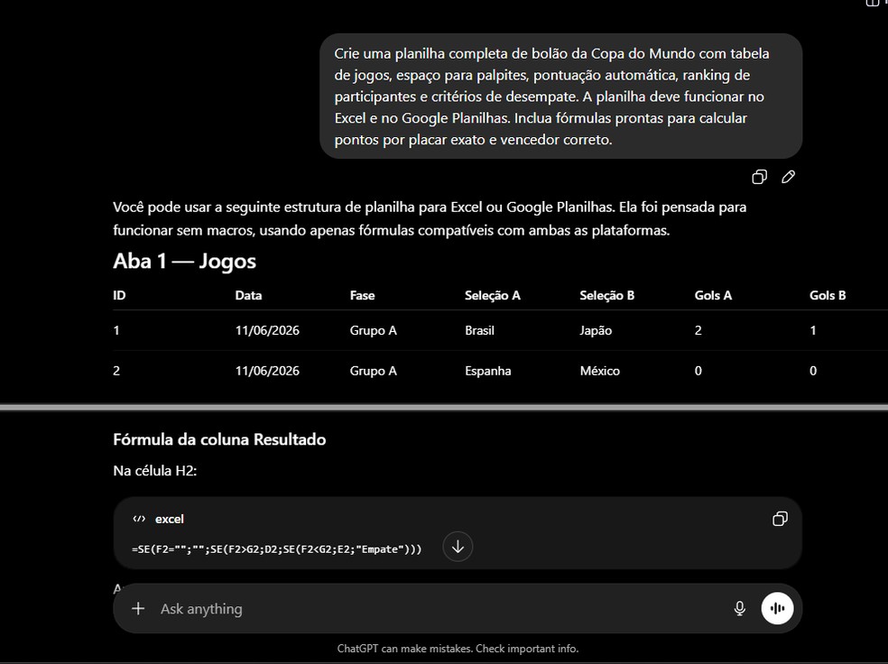Click the ID column header
Image resolution: width=888 pixels, height=664 pixels.
coord(119,296)
